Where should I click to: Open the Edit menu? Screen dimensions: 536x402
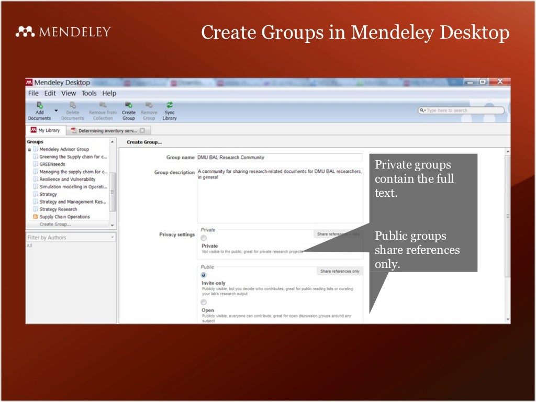pos(50,93)
